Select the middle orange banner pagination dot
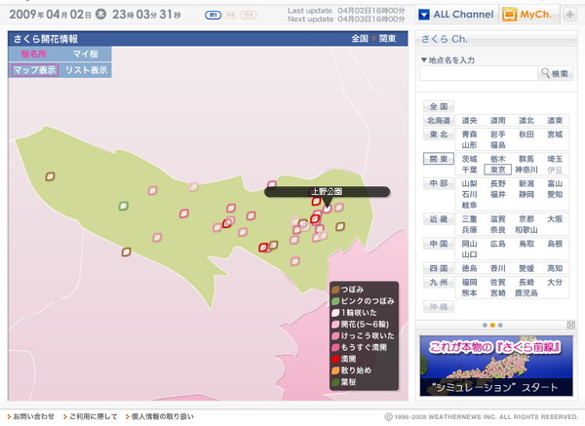Viewport: 585px width, 426px height. pyautogui.click(x=492, y=326)
